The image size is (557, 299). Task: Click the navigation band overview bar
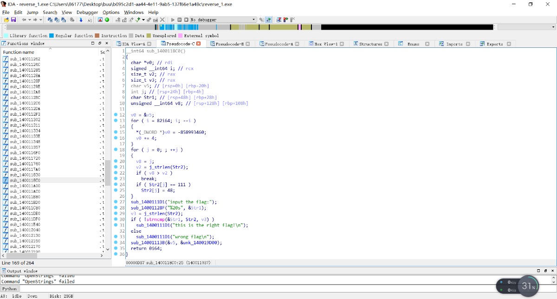[249, 27]
